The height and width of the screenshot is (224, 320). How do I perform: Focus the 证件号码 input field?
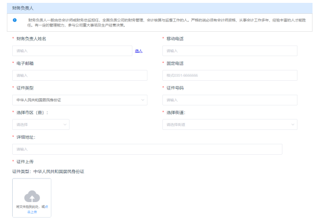(x=230, y=100)
